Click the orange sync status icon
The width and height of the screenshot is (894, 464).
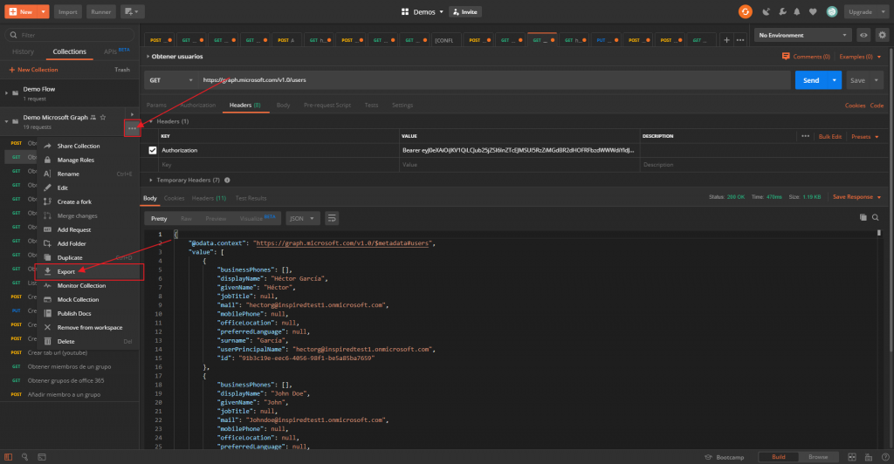(x=745, y=11)
